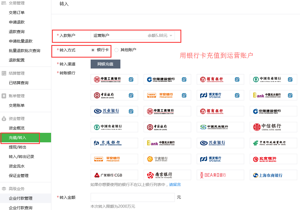Choose 中国建设银行 tile without enterprise badge
Screen dimensions: 300x210
273,111
